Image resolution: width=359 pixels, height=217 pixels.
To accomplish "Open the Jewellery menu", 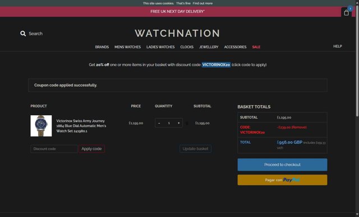I will click(209, 47).
